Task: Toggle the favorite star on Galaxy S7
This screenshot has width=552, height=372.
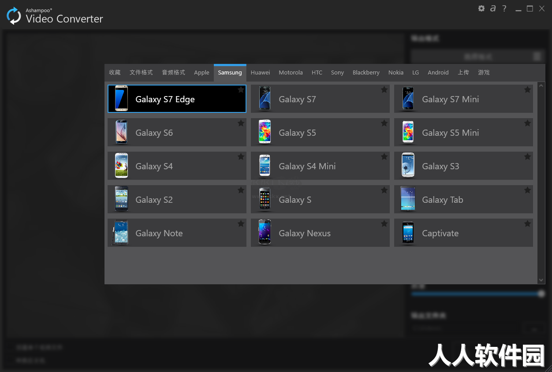Action: point(384,90)
